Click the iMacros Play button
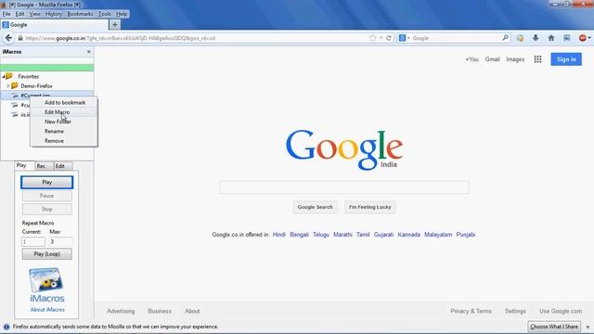Screen dimensions: 594x334 [x=47, y=182]
